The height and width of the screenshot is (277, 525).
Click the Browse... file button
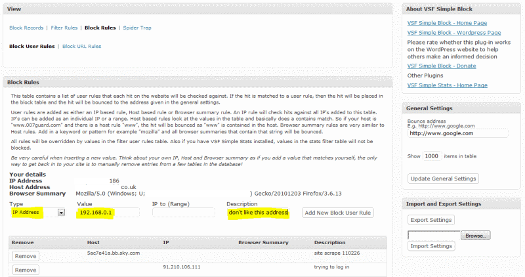pyautogui.click(x=475, y=236)
